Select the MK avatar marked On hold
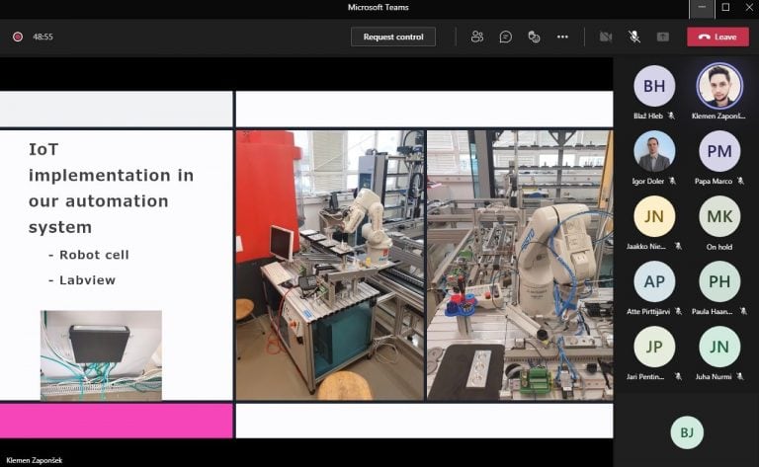 coord(719,216)
